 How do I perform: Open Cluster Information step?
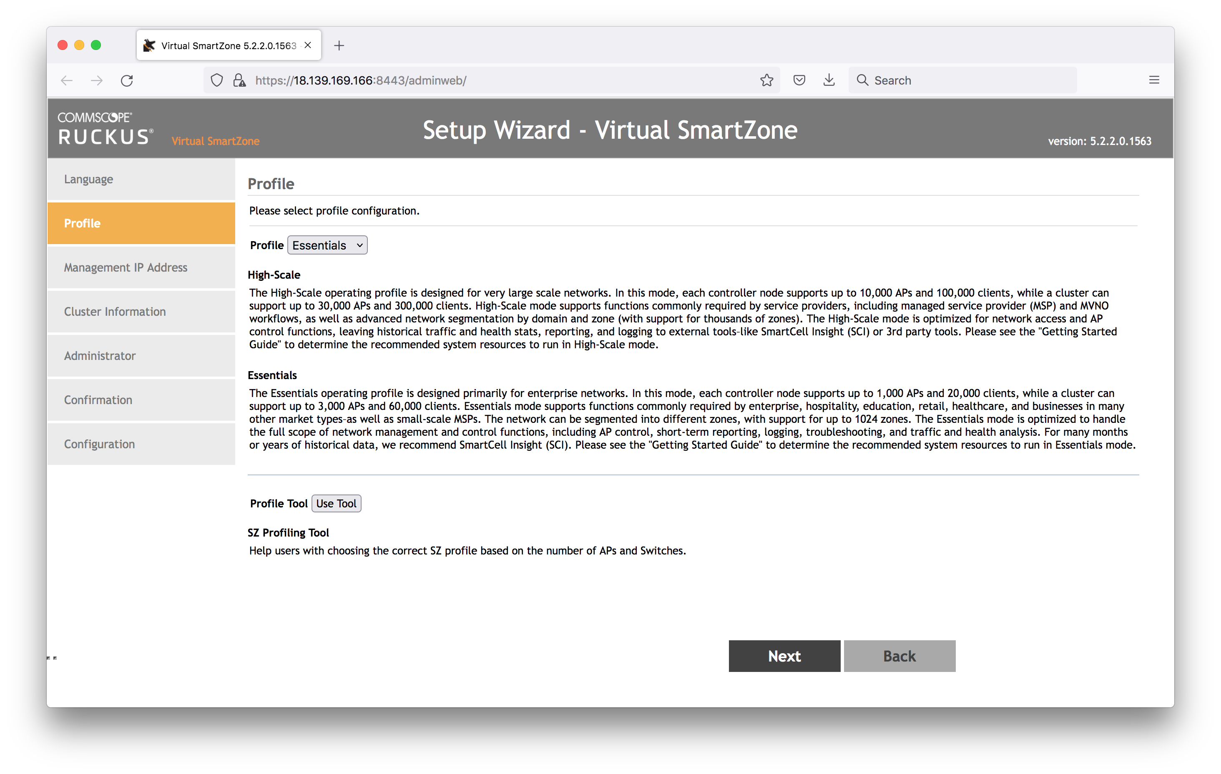[141, 312]
